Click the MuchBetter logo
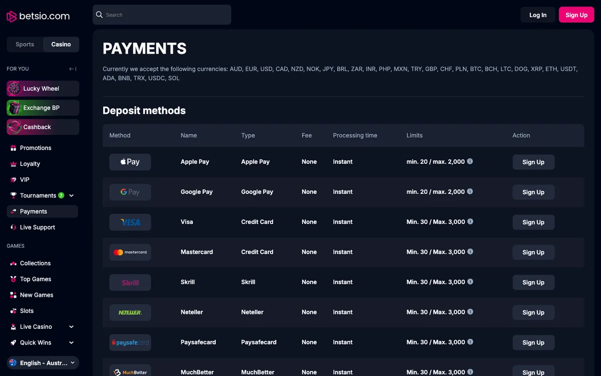This screenshot has width=601, height=376. [x=130, y=370]
